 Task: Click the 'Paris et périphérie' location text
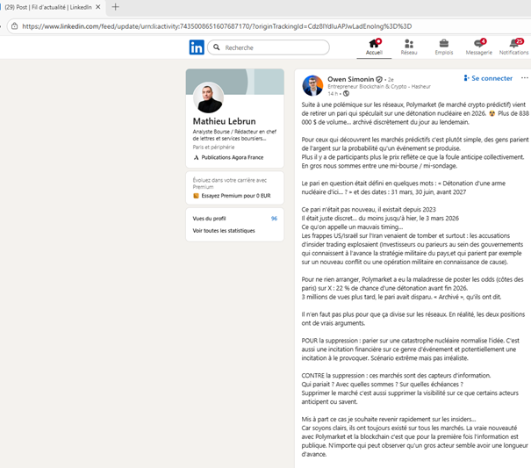pyautogui.click(x=213, y=148)
